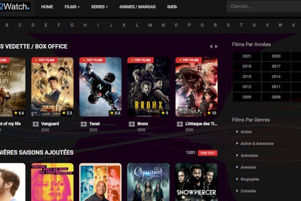Open the IMDb menu item
301x201 pixels.
(172, 7)
